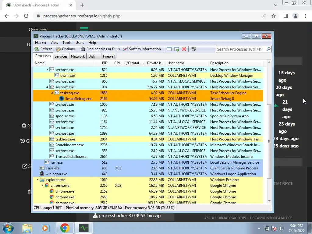The width and height of the screenshot is (312, 234).
Task: Click the Refresh toolbar button
Action: point(43,49)
